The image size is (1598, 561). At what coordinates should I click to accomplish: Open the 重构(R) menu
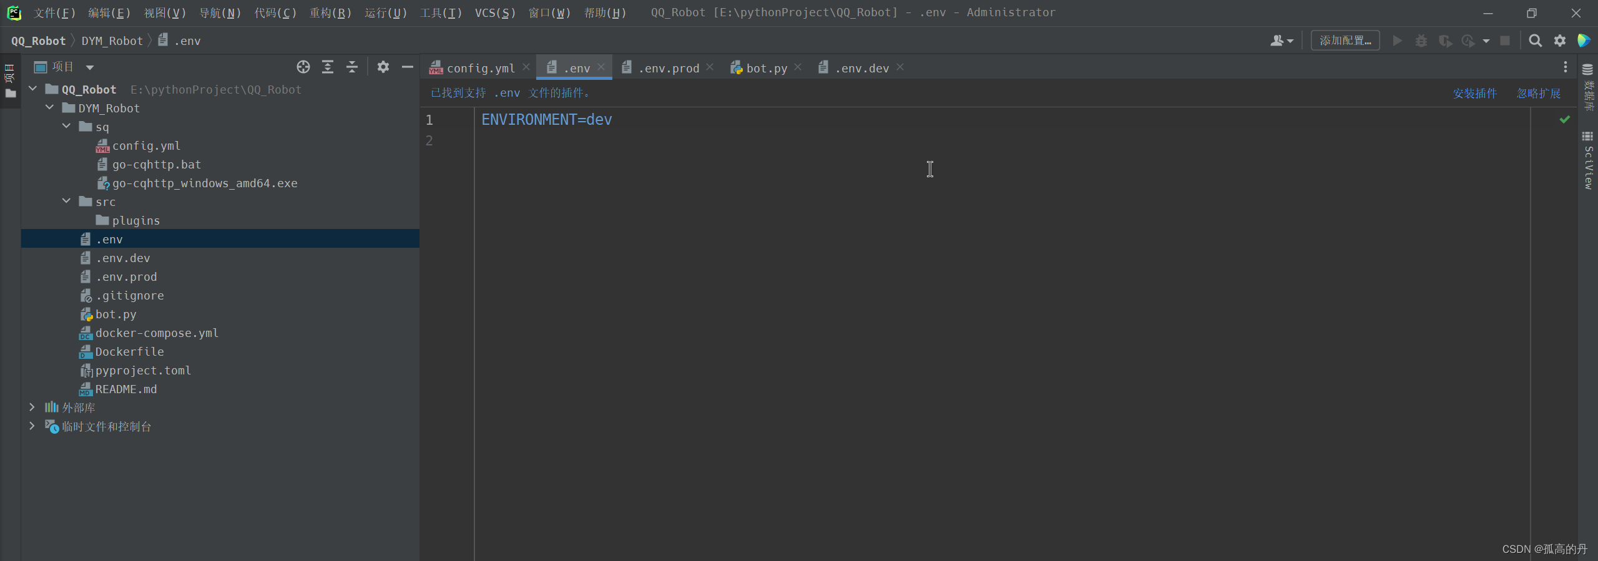pyautogui.click(x=330, y=12)
